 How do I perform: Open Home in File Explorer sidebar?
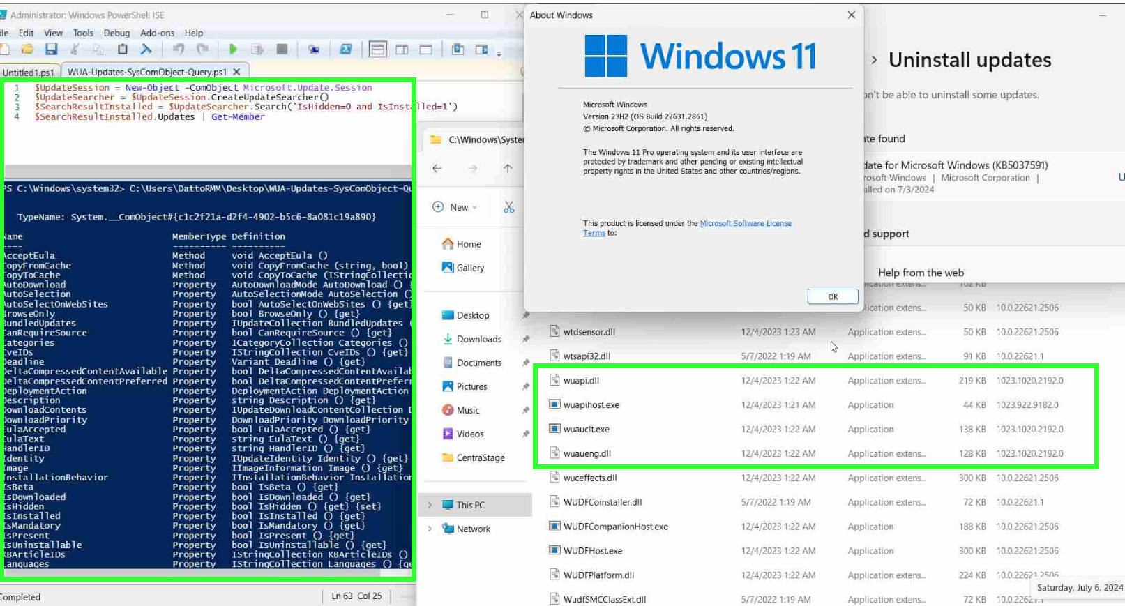(461, 244)
